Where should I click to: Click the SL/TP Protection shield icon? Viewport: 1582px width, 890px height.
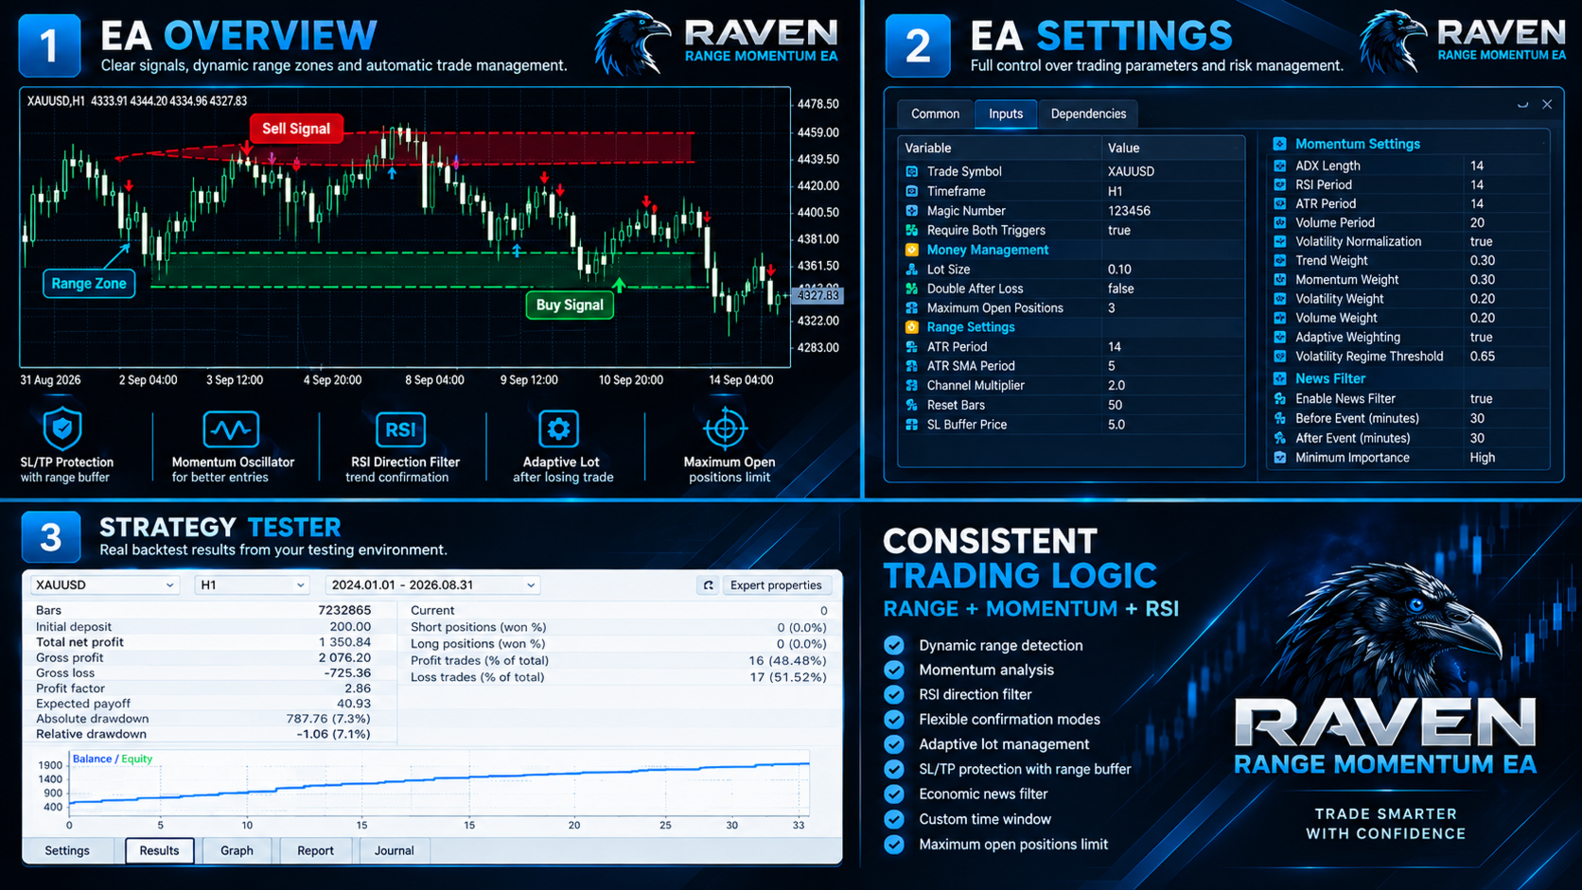coord(62,428)
